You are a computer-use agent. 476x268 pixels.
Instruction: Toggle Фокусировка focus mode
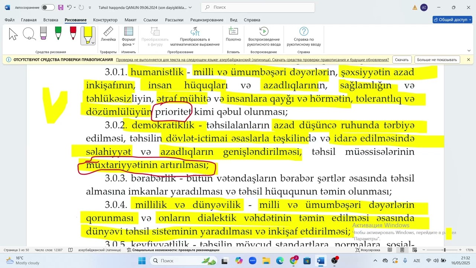coord(368,250)
